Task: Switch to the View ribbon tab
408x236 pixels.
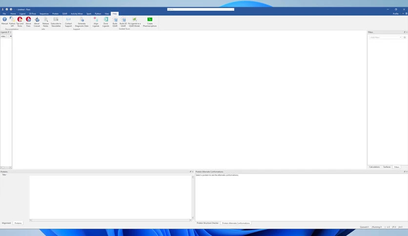Action: tap(107, 14)
